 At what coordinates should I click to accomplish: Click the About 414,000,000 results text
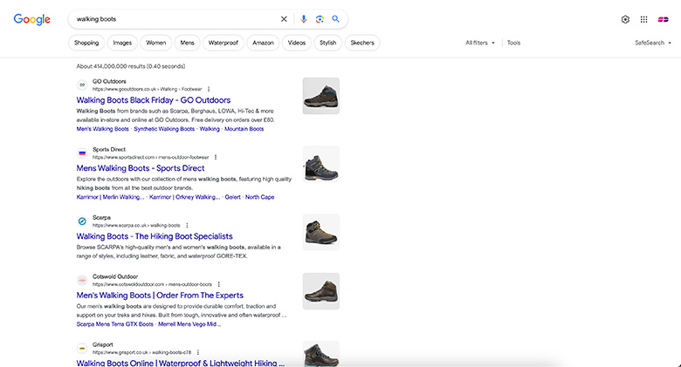[131, 66]
